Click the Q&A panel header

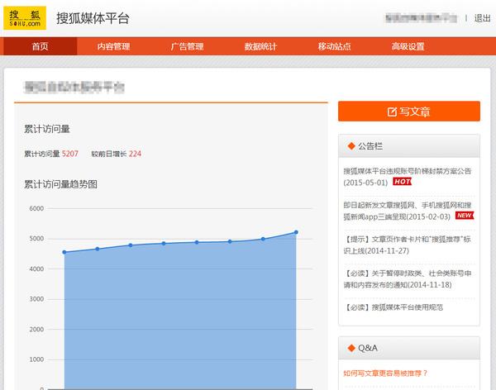(409, 348)
